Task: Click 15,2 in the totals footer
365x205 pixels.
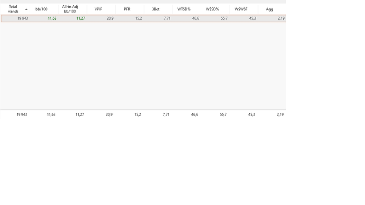Action: click(138, 114)
